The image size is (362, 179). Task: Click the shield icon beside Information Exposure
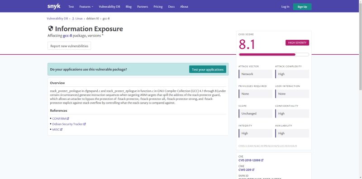click(51, 28)
